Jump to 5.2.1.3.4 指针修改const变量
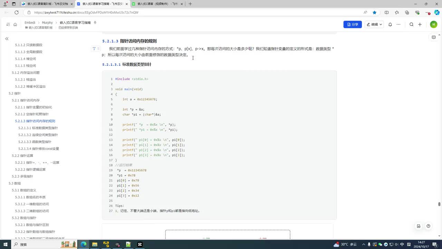 tap(39, 149)
